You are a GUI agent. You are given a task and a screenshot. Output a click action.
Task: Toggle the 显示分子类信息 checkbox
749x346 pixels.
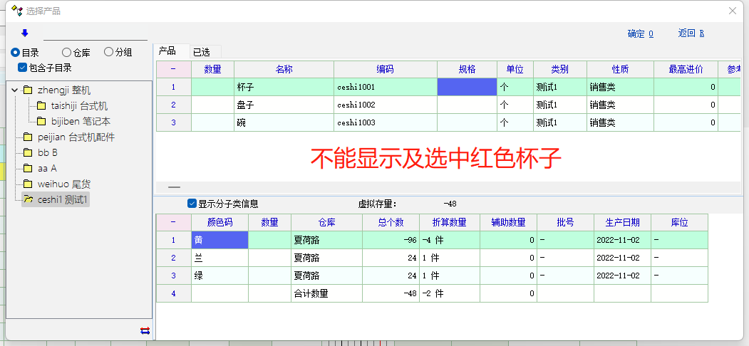coord(192,204)
